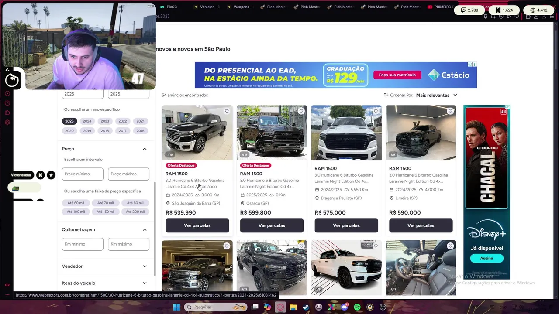
Task: Open Steam from the taskbar
Action: (306, 307)
